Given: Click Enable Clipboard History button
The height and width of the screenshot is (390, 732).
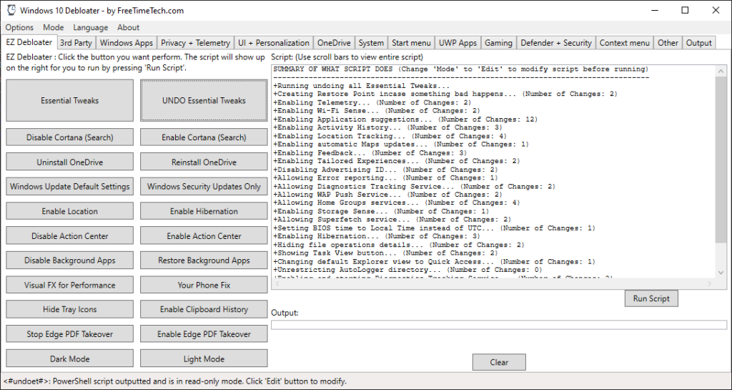Looking at the screenshot, I should 204,309.
